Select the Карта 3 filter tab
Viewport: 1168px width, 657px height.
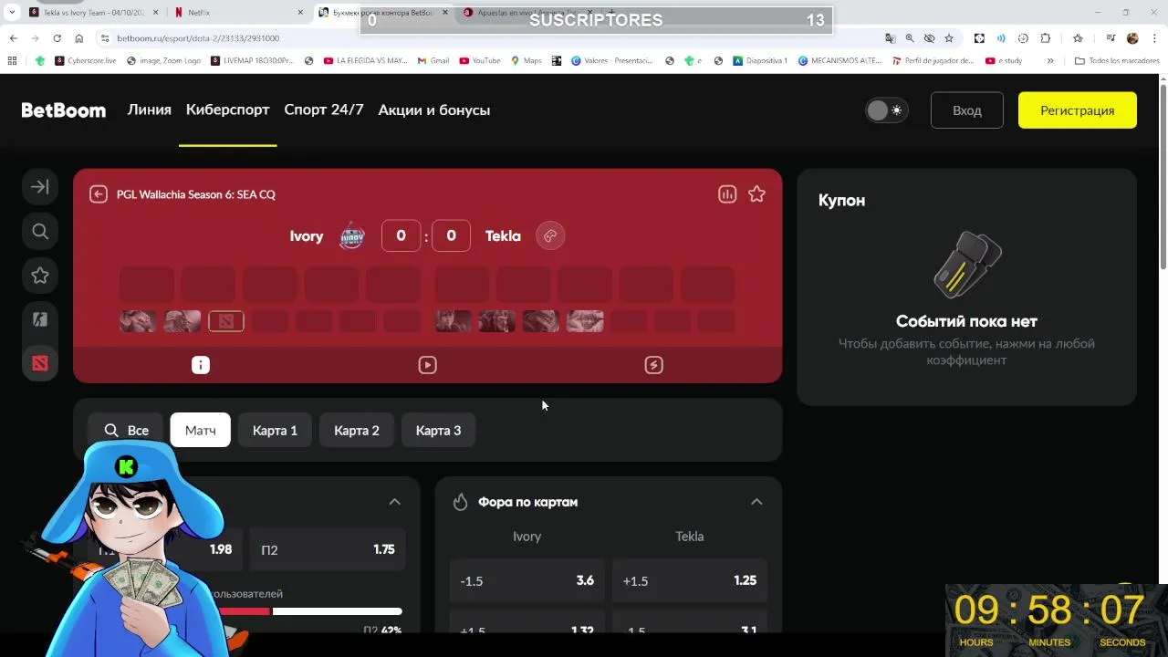point(438,431)
